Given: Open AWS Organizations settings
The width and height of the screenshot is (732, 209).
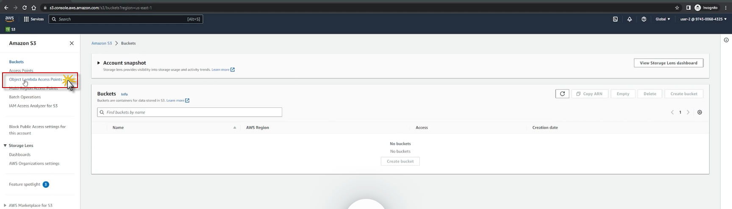Looking at the screenshot, I should click(34, 163).
